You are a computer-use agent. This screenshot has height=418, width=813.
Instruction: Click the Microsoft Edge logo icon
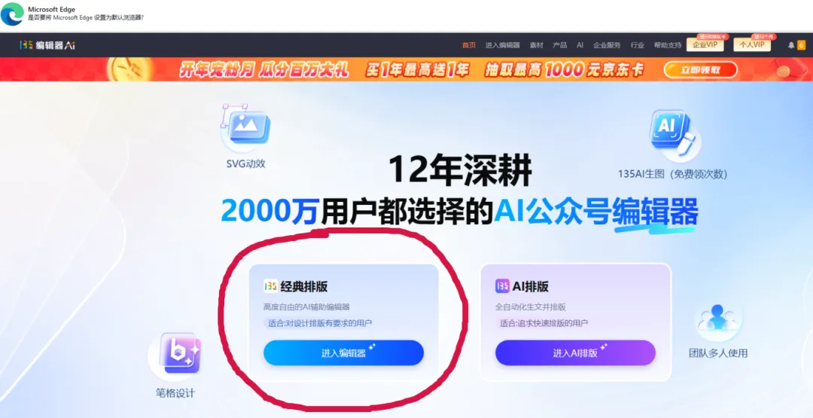pyautogui.click(x=12, y=14)
